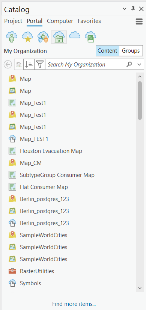Switch to the Groups view toggle
146x310 pixels.
pyautogui.click(x=131, y=51)
